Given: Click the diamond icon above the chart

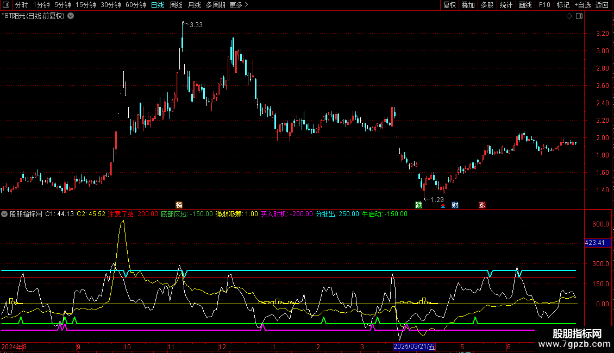Looking at the screenshot, I should [569, 16].
